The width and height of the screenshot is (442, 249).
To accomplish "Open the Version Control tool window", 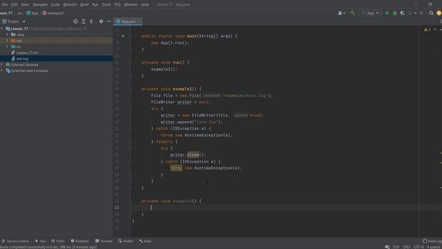I will tap(15, 241).
